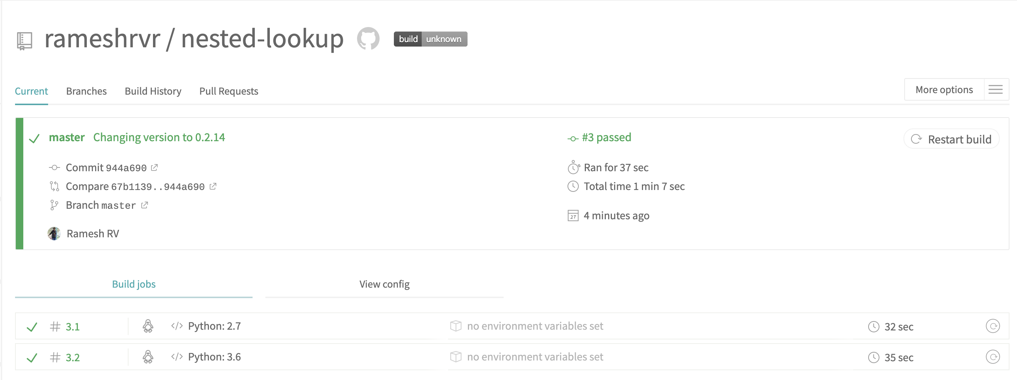This screenshot has width=1017, height=380.
Task: Select the Build jobs tab
Action: (x=134, y=284)
